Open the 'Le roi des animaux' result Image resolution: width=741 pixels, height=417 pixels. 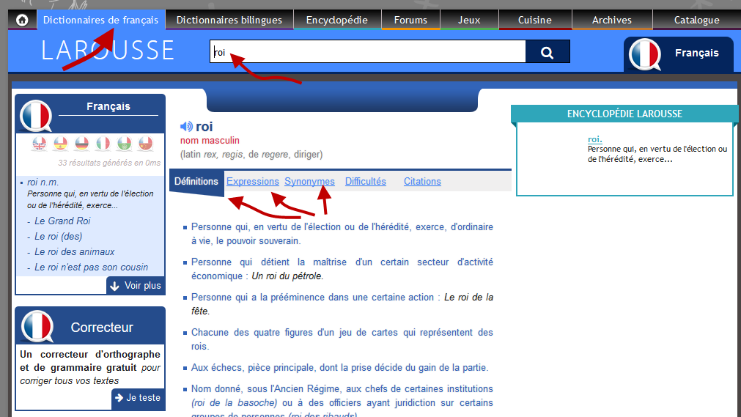(x=75, y=251)
